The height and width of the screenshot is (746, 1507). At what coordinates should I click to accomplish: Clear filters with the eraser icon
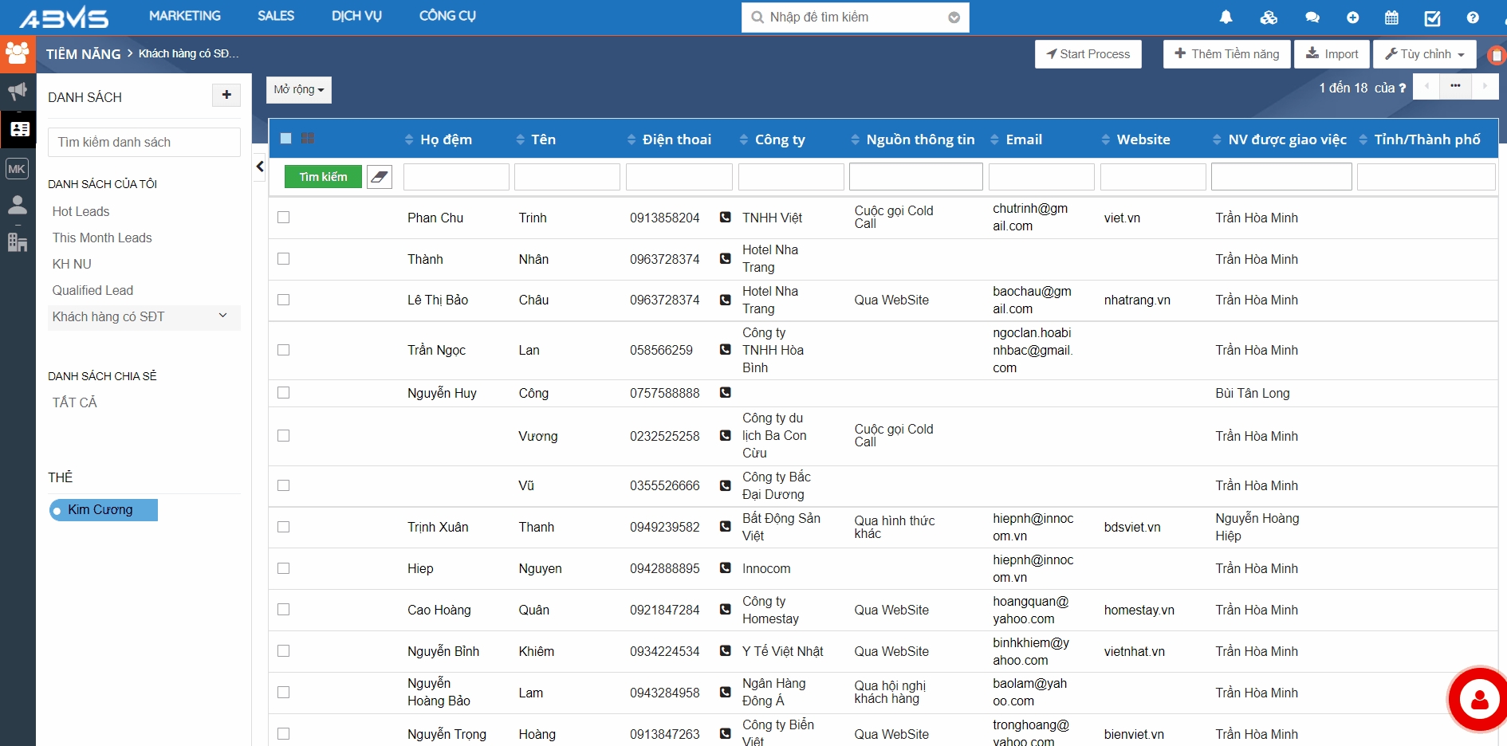click(380, 177)
